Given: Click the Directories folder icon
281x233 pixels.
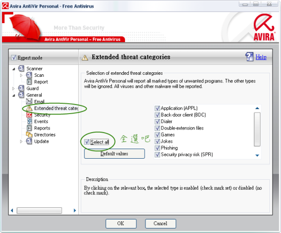Looking at the screenshot, I should tap(29, 135).
